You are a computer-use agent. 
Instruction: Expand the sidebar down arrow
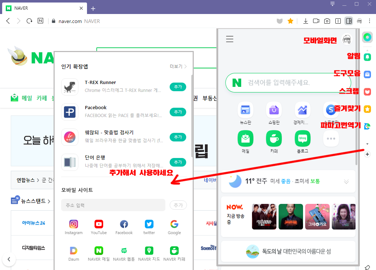(x=367, y=144)
